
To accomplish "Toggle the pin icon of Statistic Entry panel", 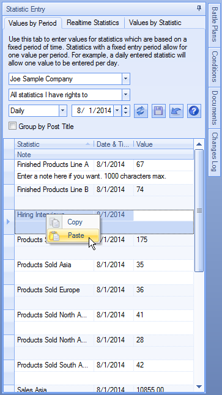I will coord(199,9).
